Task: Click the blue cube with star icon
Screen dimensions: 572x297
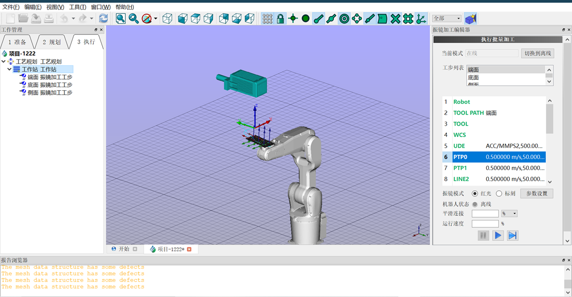Action: click(470, 19)
